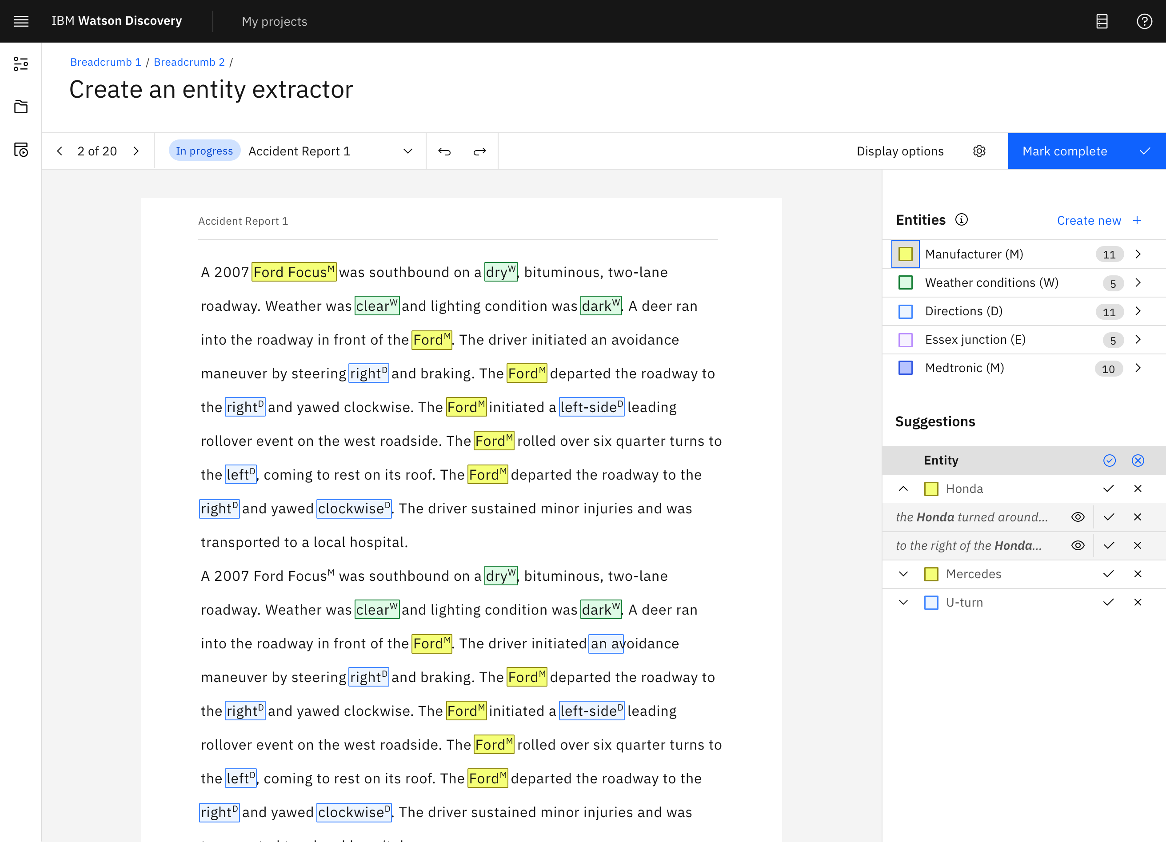The width and height of the screenshot is (1166, 842).
Task: Open the help question mark icon
Action: (1144, 21)
